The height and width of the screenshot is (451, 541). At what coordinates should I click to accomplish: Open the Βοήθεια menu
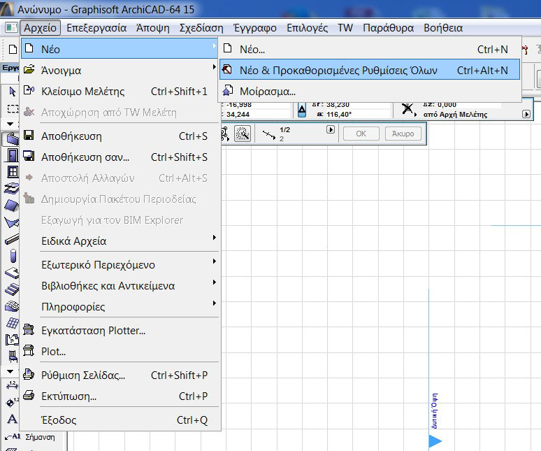(x=443, y=27)
